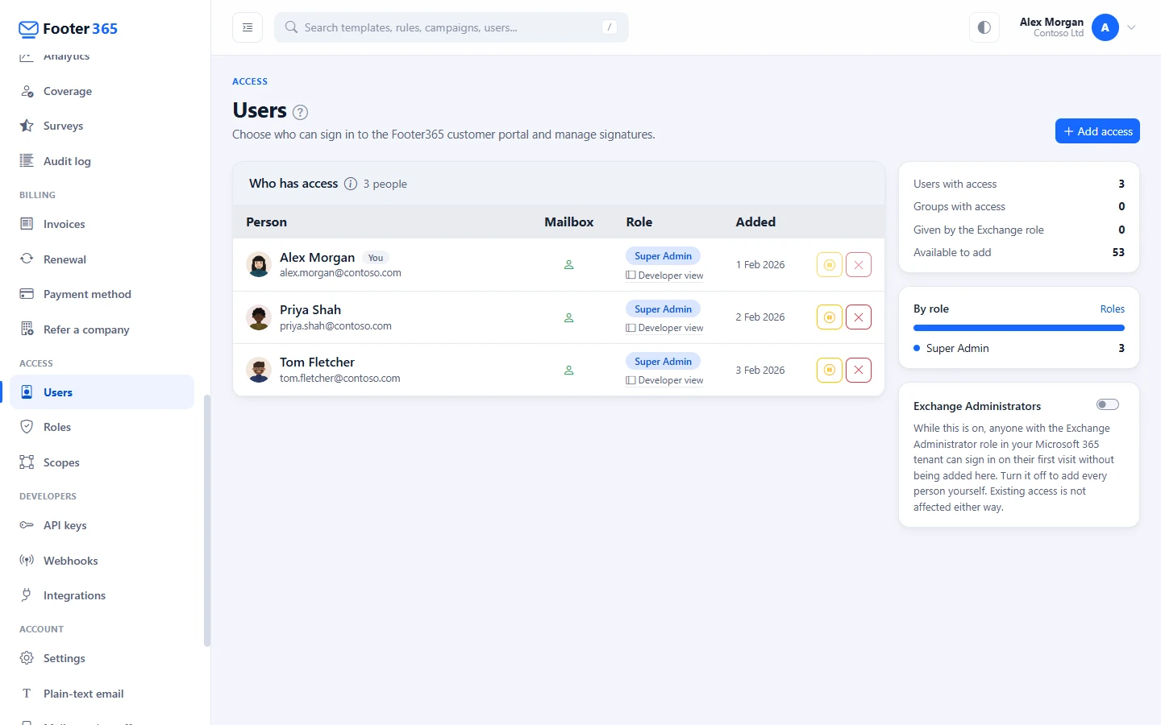This screenshot has height=725, width=1161.
Task: Remove Tom Fletcher's access
Action: (x=859, y=370)
